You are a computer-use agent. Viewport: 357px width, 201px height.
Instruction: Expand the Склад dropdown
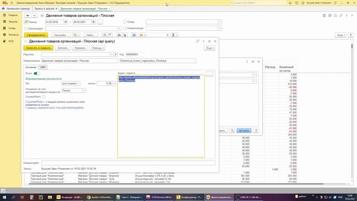pos(220,22)
